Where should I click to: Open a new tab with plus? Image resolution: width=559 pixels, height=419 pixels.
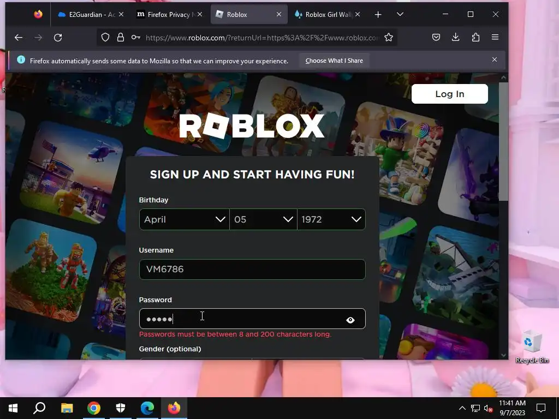point(378,15)
